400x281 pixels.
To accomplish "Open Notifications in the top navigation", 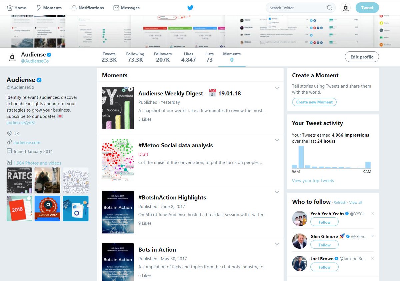I will (87, 8).
